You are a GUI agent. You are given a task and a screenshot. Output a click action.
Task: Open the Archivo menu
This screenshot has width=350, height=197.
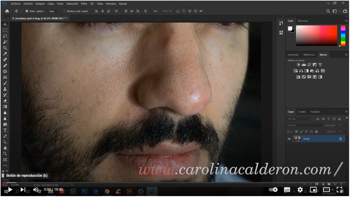coord(16,4)
